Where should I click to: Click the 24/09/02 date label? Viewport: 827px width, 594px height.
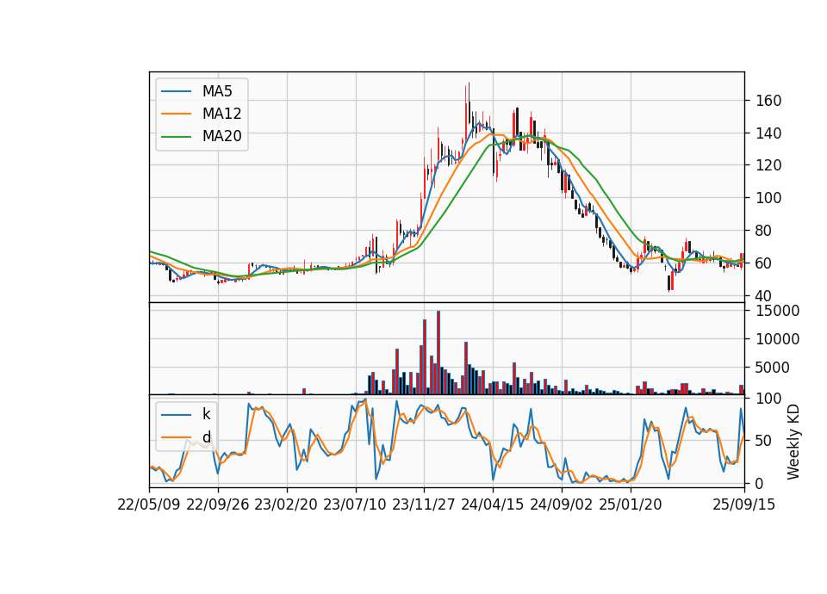click(x=561, y=504)
